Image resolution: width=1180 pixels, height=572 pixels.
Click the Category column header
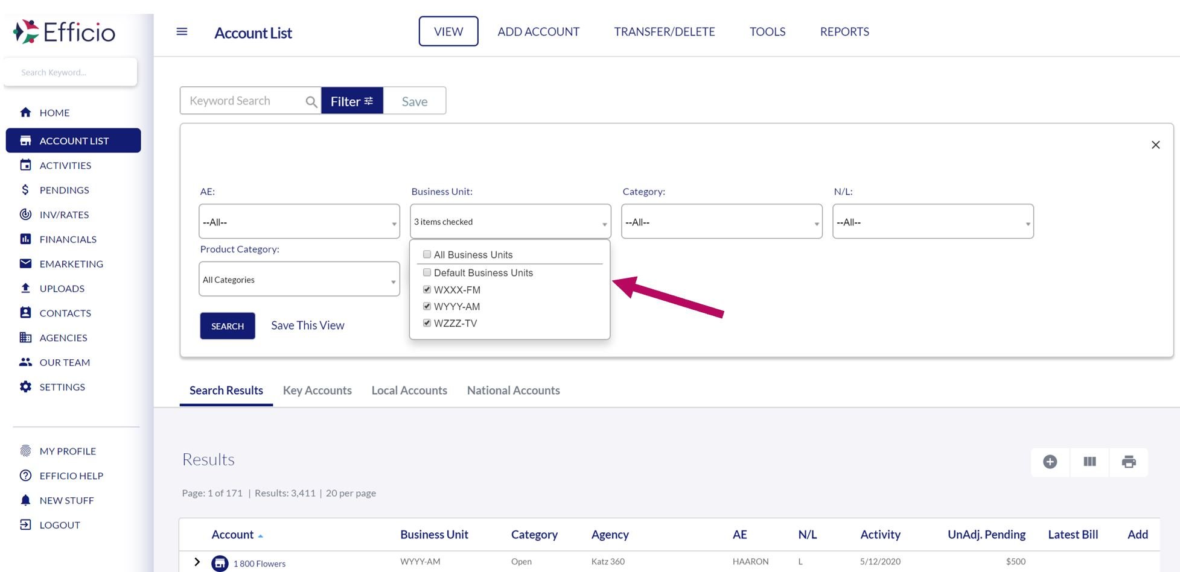534,535
